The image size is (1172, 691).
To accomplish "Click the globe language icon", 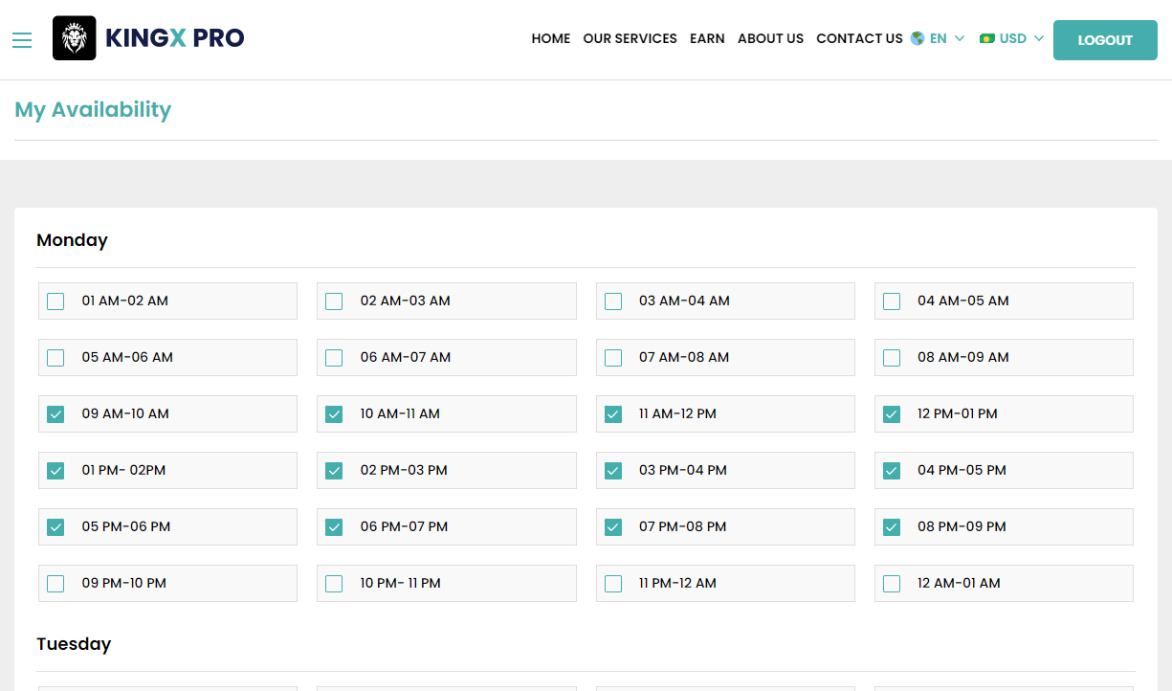I will [x=918, y=38].
